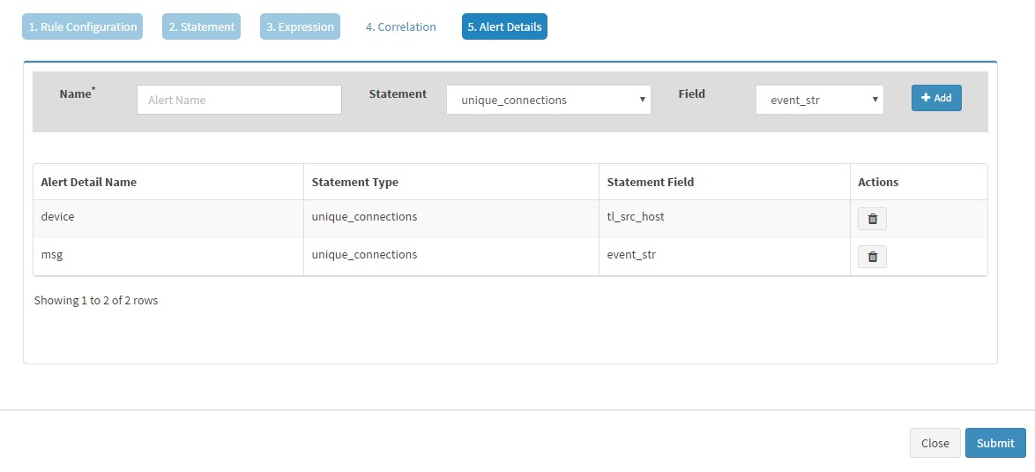1035x472 pixels.
Task: Delete the device alert detail row
Action: tap(872, 219)
